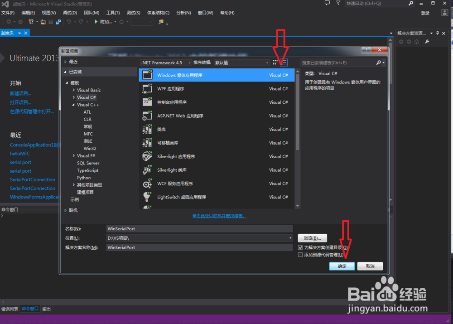Click the toolbar undo icon
Screen dimensions: 453x324
point(69,22)
